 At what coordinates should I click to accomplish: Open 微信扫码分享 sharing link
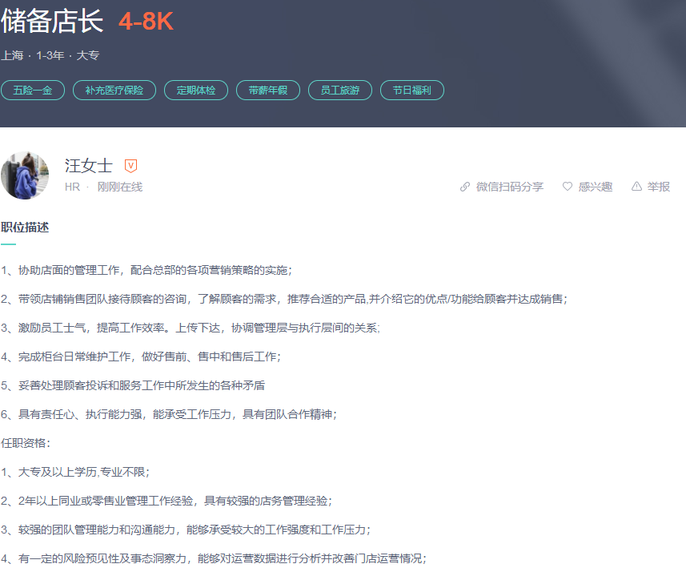coord(509,187)
